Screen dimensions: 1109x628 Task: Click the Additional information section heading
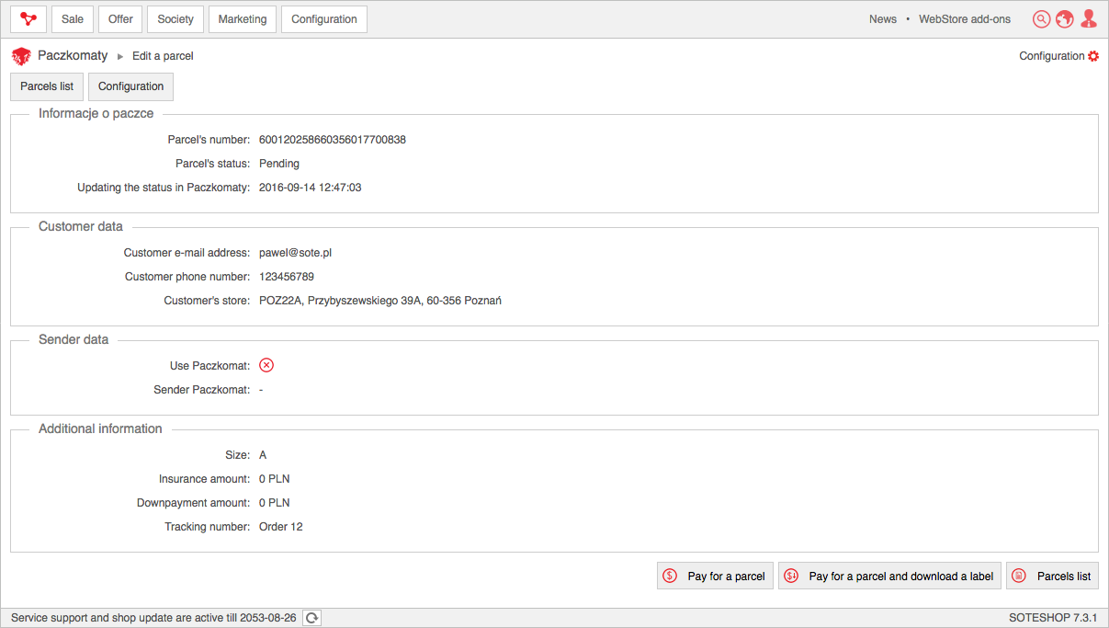point(100,428)
